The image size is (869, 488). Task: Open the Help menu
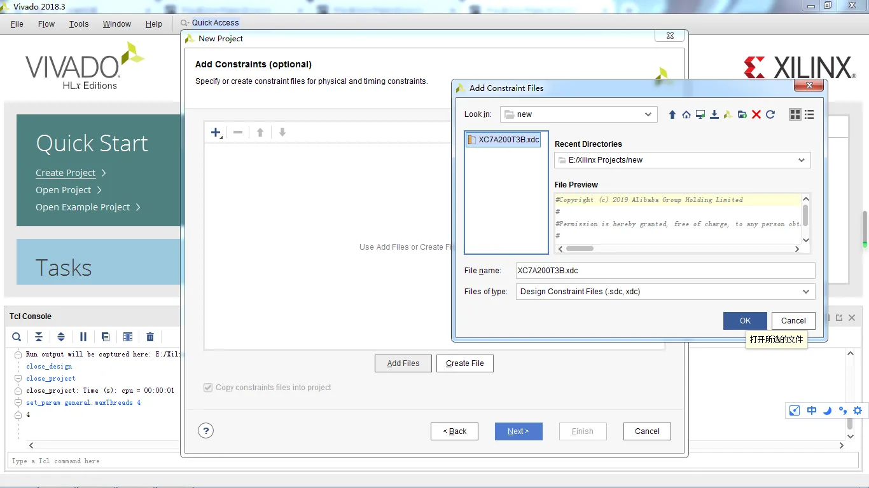154,24
